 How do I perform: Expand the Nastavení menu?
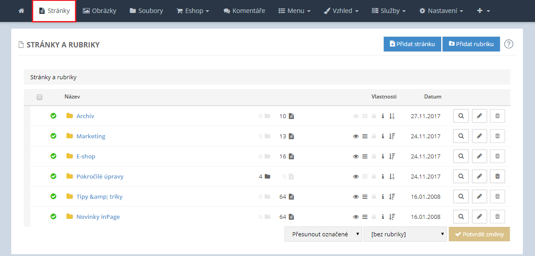tap(441, 11)
